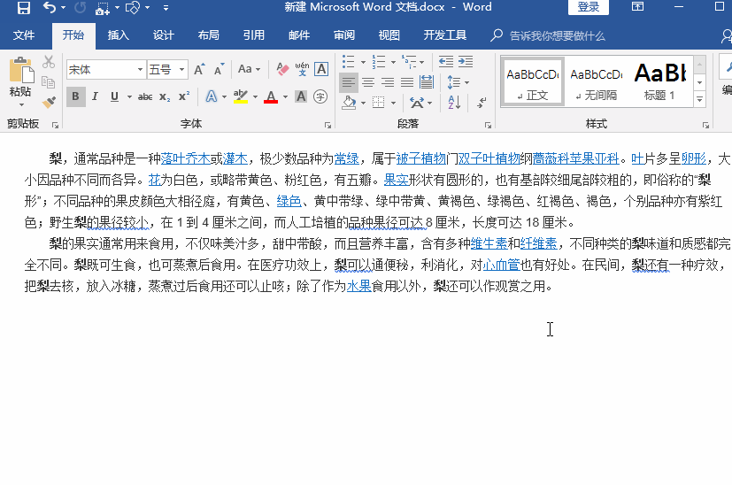Decrease paragraph indent
This screenshot has height=485, width=732.
tap(446, 62)
